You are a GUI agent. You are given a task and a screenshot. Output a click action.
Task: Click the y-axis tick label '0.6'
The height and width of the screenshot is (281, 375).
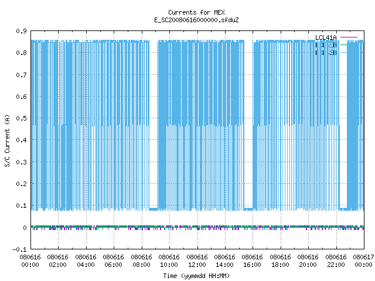[21, 97]
